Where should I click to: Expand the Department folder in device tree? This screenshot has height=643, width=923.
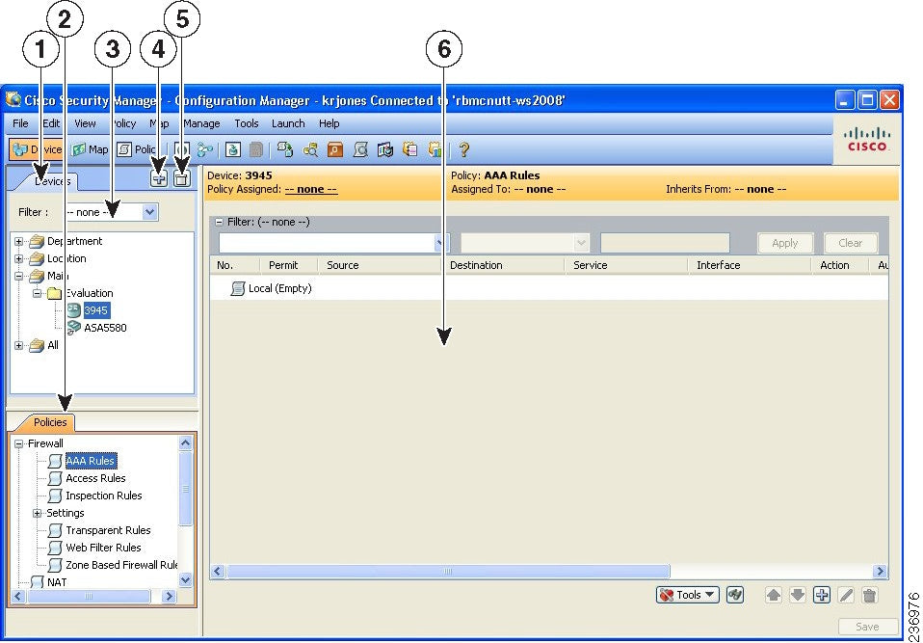19,242
